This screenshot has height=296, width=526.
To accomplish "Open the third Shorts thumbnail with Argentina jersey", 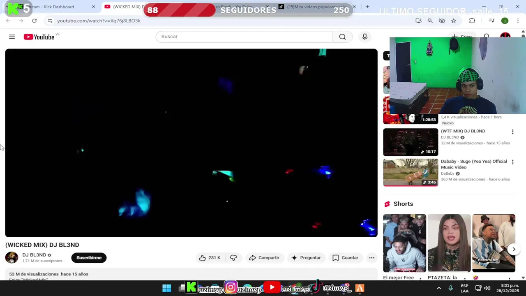I will [x=494, y=243].
